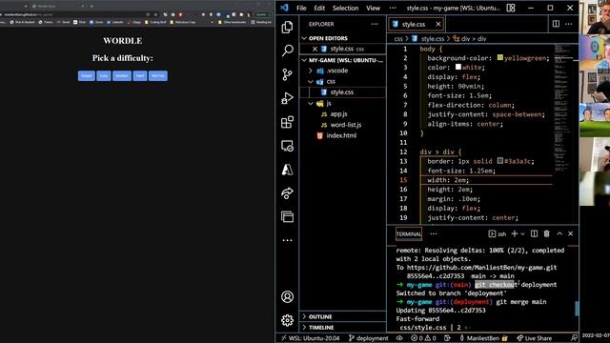
Task: Split the editor to the right
Action: tap(556, 24)
